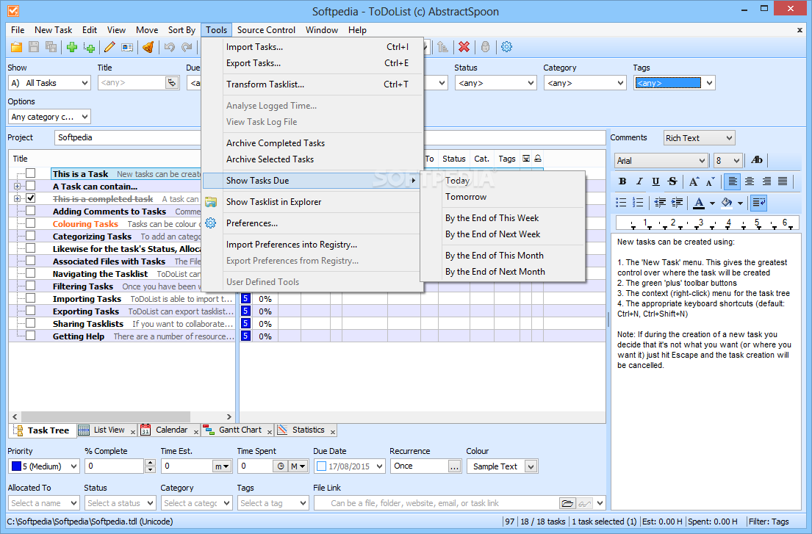Click the new subtask plus icon
This screenshot has width=812, height=534.
click(89, 47)
